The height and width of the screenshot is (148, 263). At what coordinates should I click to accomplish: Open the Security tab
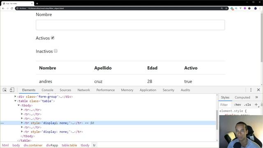pos(168,90)
